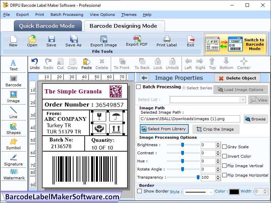Open the Themes menu

128,15
